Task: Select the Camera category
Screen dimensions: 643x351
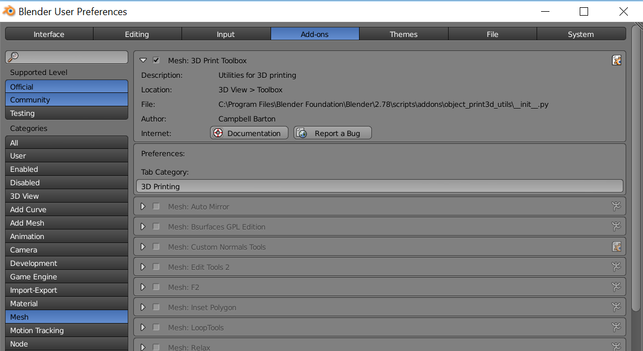Action: click(67, 250)
